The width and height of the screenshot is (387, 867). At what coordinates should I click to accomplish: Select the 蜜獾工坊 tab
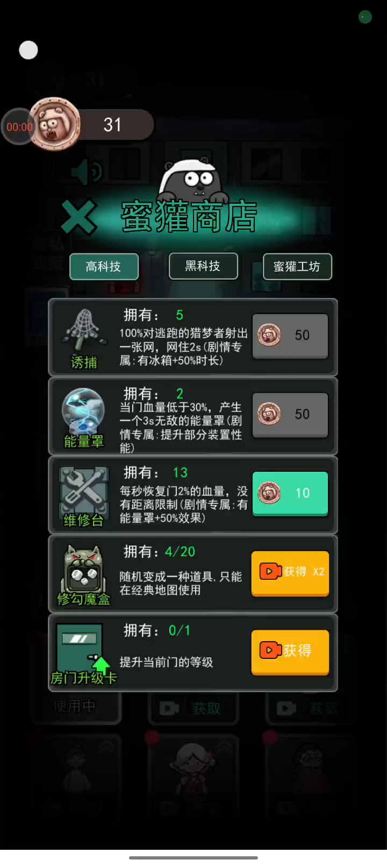pyautogui.click(x=297, y=267)
